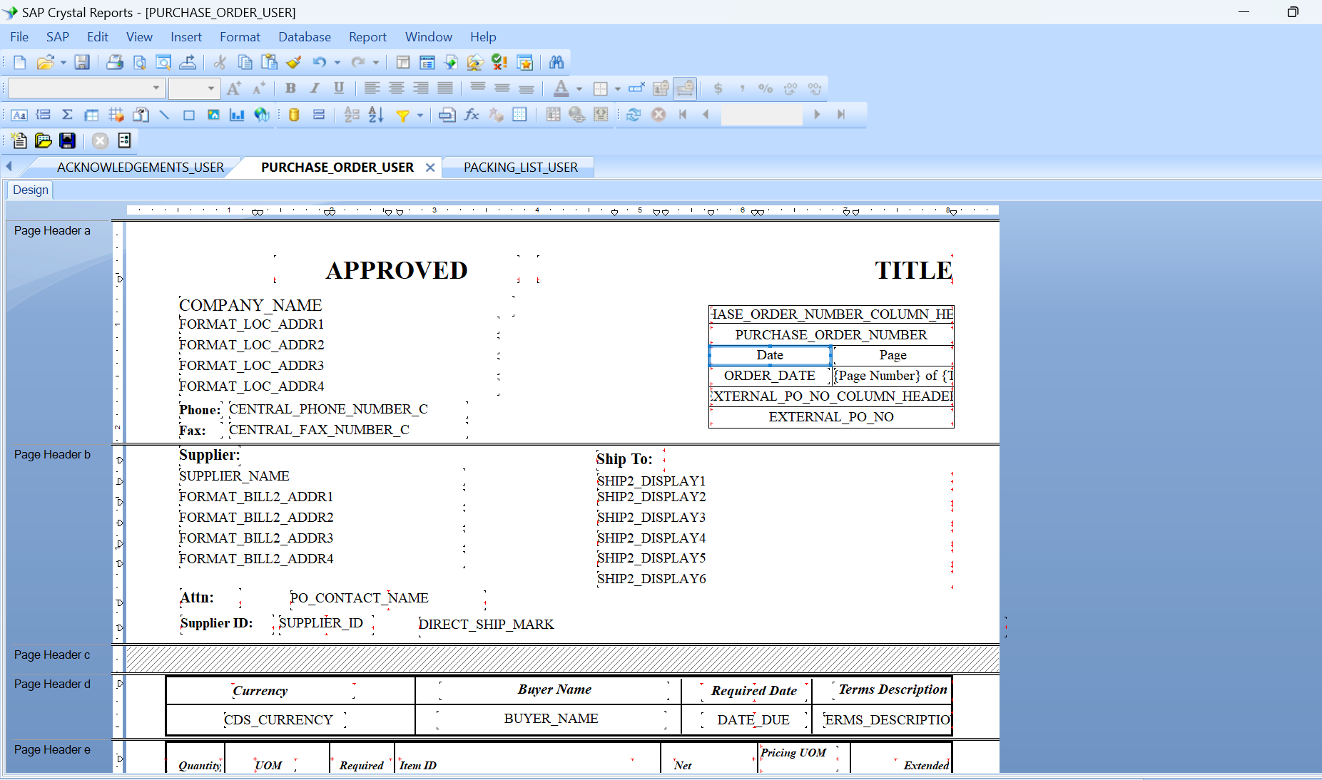Insert a cross-tab from the toolbar
This screenshot has width=1322, height=780.
tap(91, 115)
